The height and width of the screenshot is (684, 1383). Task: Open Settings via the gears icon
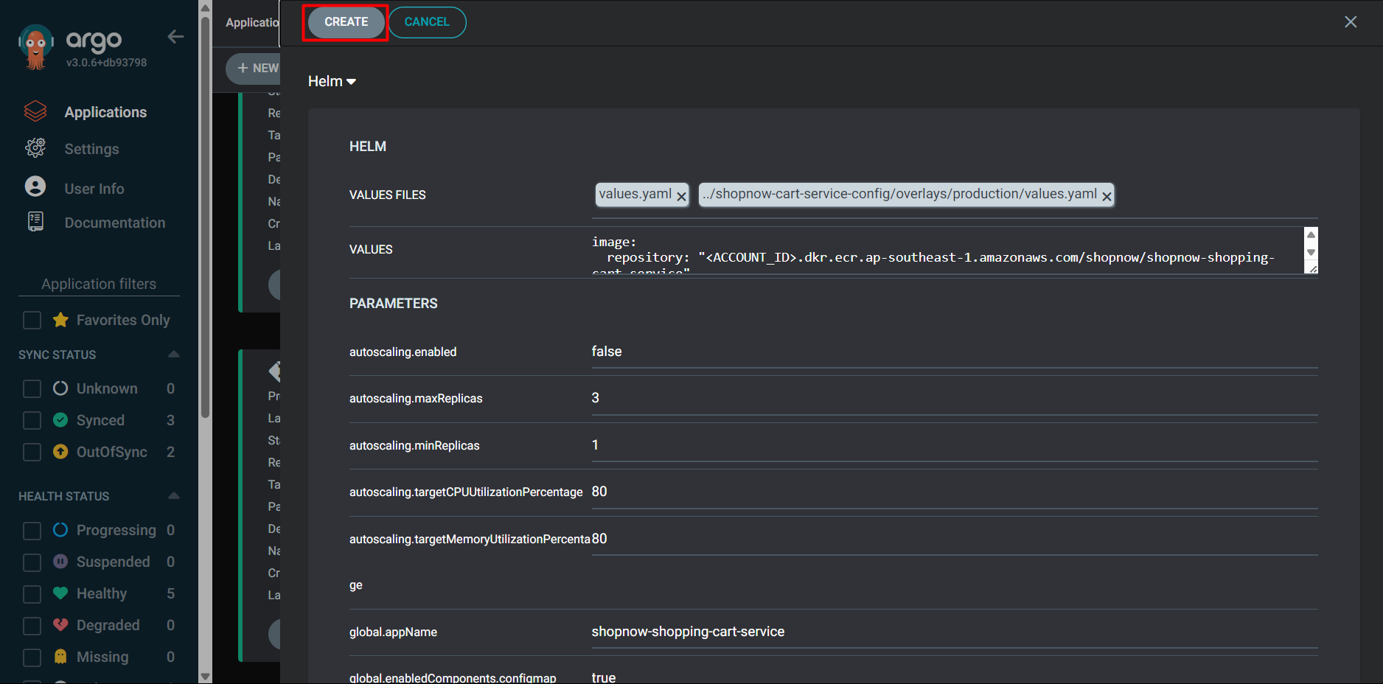35,148
